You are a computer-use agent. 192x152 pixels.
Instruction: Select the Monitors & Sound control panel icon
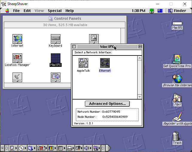click(x=55, y=77)
